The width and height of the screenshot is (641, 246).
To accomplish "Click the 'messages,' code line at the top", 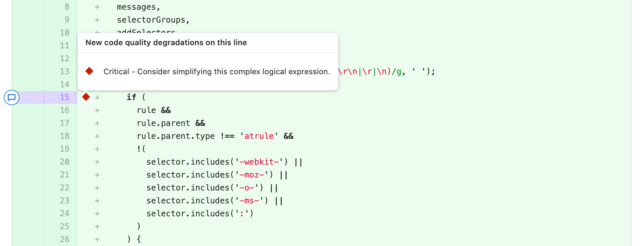I will 138,6.
